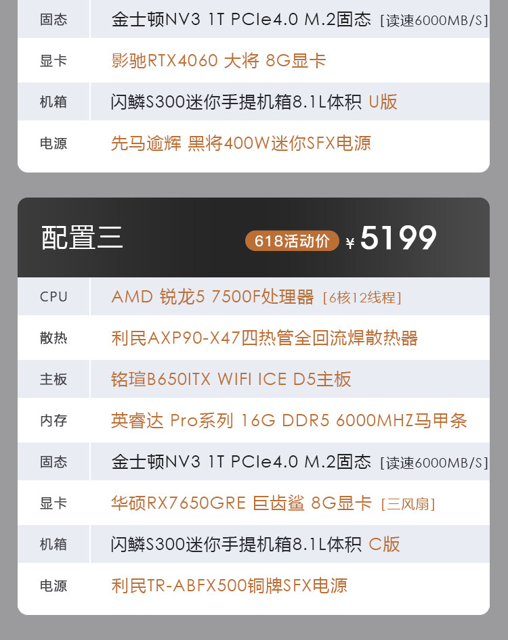Click 英睿达 Pro系列 16G DDR5 memory

[289, 420]
